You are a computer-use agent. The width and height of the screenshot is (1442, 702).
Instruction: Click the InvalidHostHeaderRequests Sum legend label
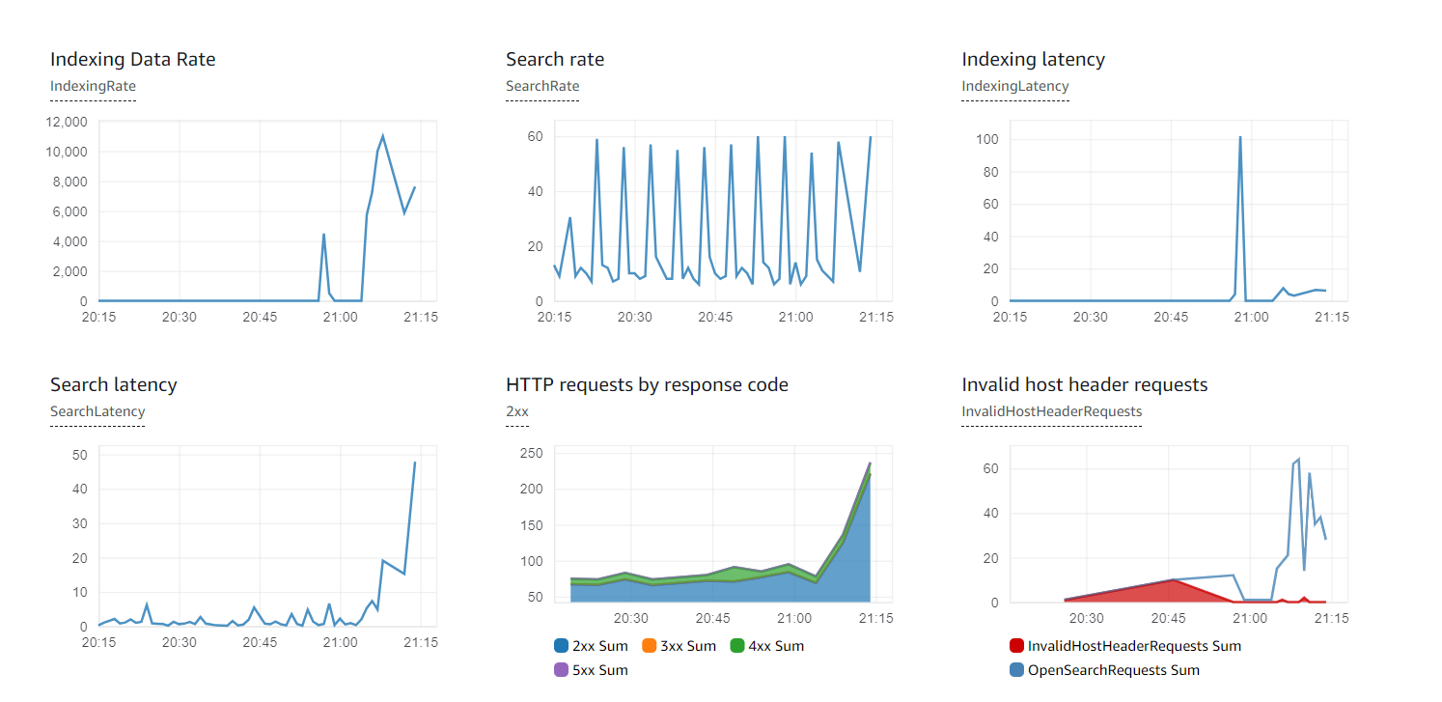pyautogui.click(x=1135, y=646)
